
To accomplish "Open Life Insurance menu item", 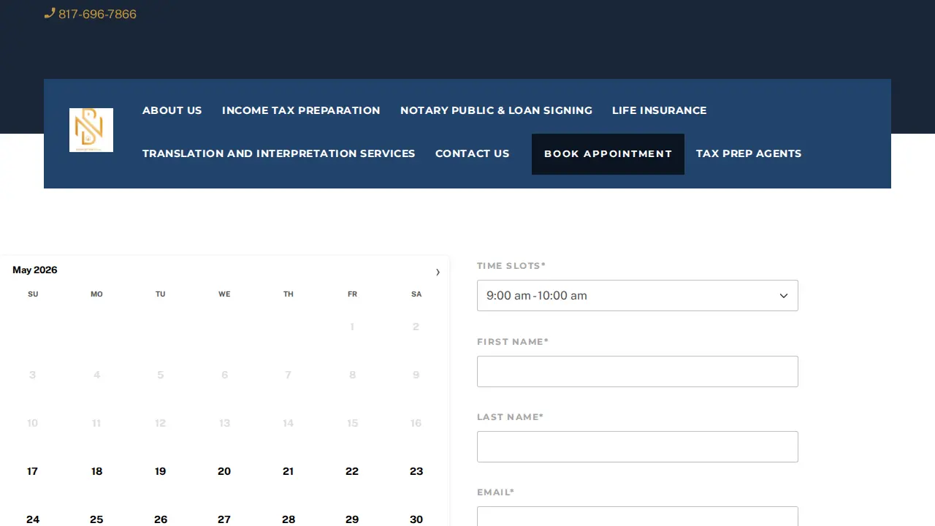I will point(659,110).
